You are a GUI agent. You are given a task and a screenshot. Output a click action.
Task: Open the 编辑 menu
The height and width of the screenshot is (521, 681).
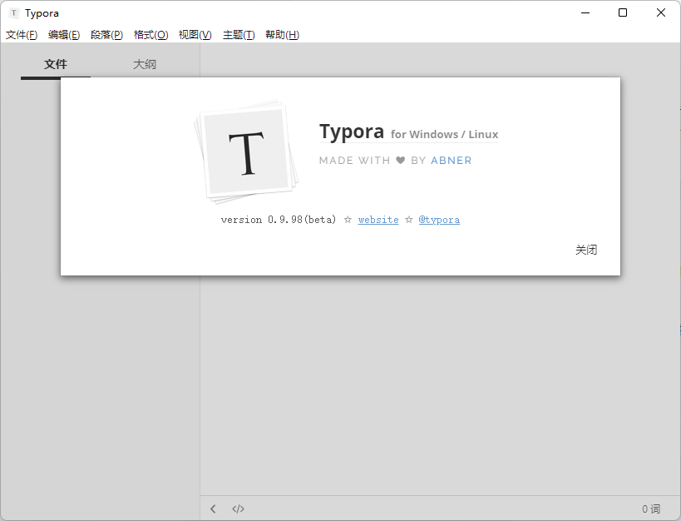point(64,34)
